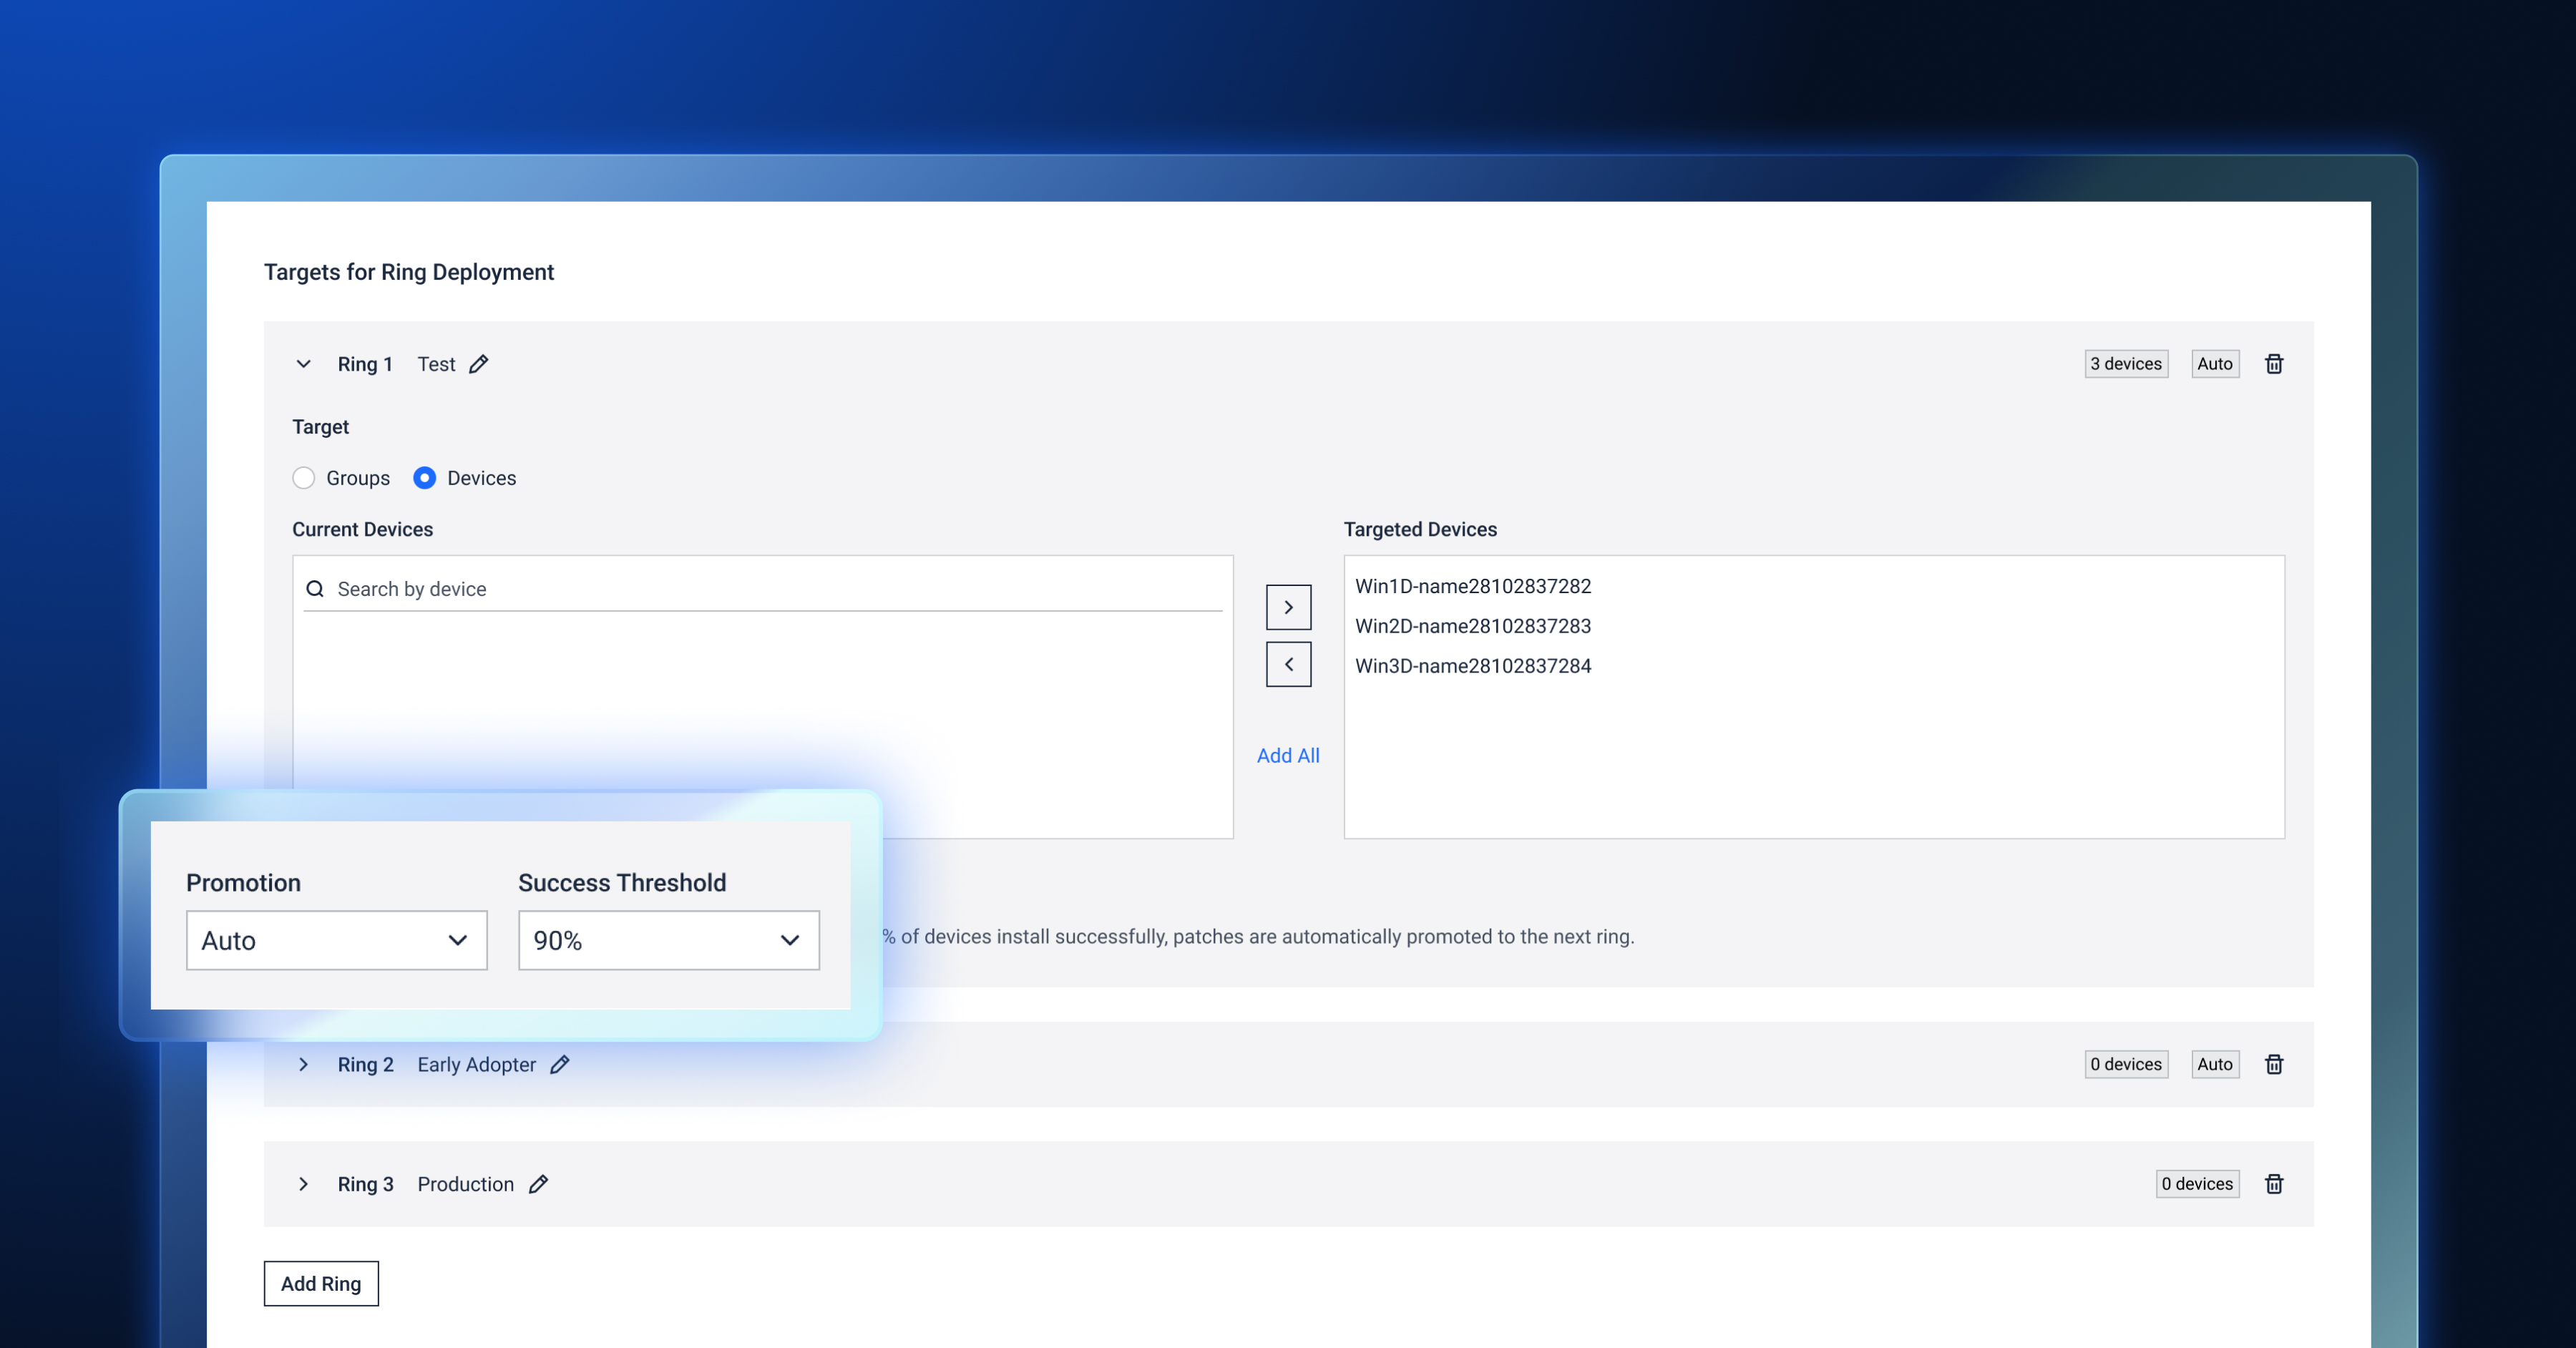2576x1348 pixels.
Task: Edit the Production ring name pencil
Action: click(538, 1184)
